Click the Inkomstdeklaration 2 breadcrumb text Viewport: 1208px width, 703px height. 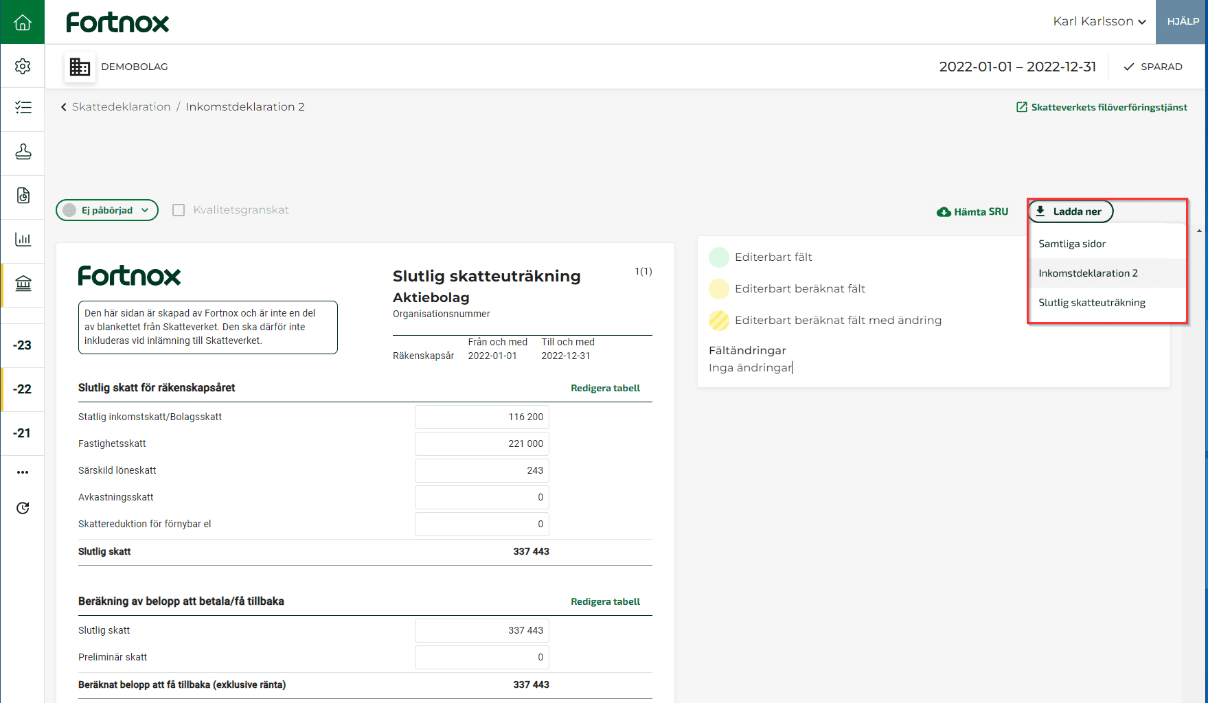[245, 107]
